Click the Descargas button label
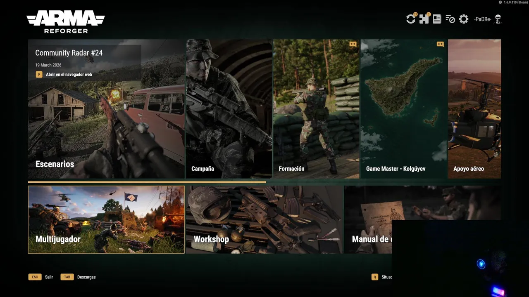Image resolution: width=529 pixels, height=297 pixels. (x=86, y=277)
